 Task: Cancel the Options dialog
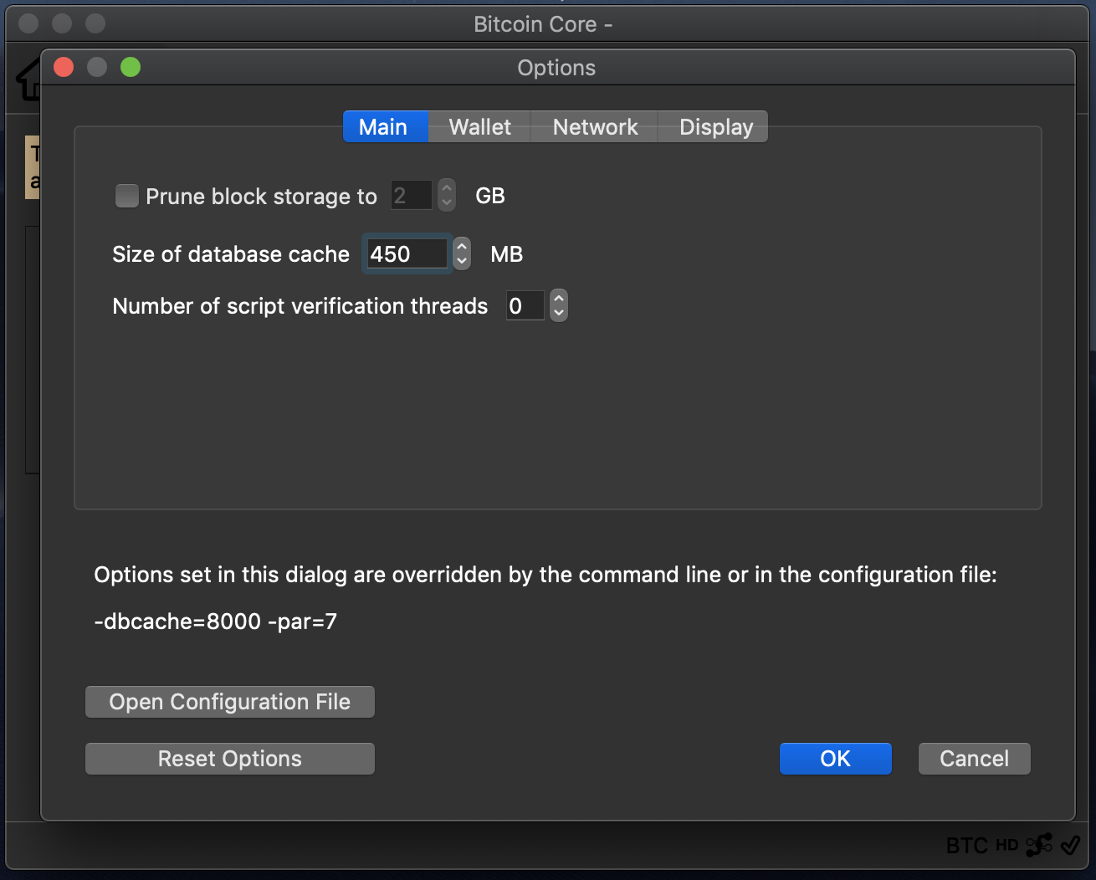(975, 759)
